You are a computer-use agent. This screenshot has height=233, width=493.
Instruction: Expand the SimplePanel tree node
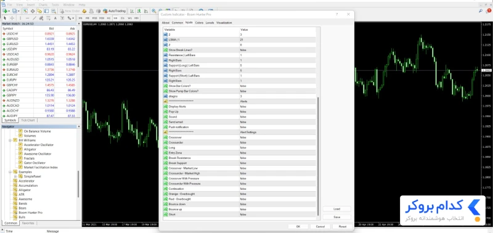click(15, 176)
